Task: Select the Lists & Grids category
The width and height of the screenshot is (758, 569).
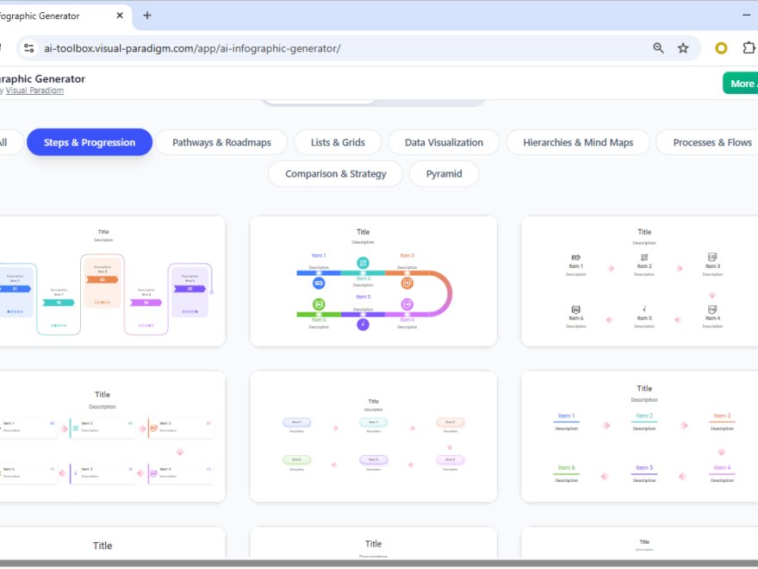Action: pyautogui.click(x=337, y=141)
